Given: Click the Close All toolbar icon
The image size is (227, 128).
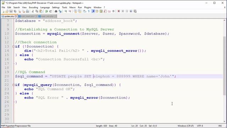Looking at the screenshot, I should coord(23,11).
